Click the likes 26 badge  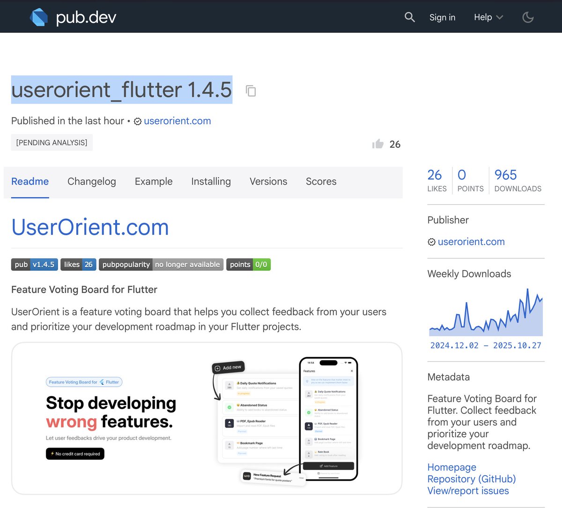[x=78, y=264]
